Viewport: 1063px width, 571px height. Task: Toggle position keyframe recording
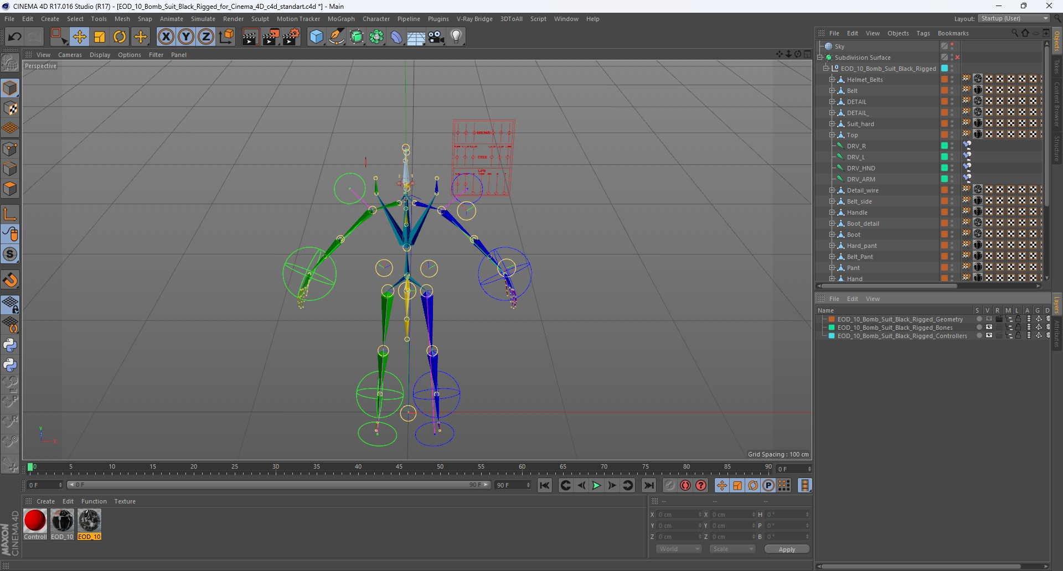(x=721, y=485)
